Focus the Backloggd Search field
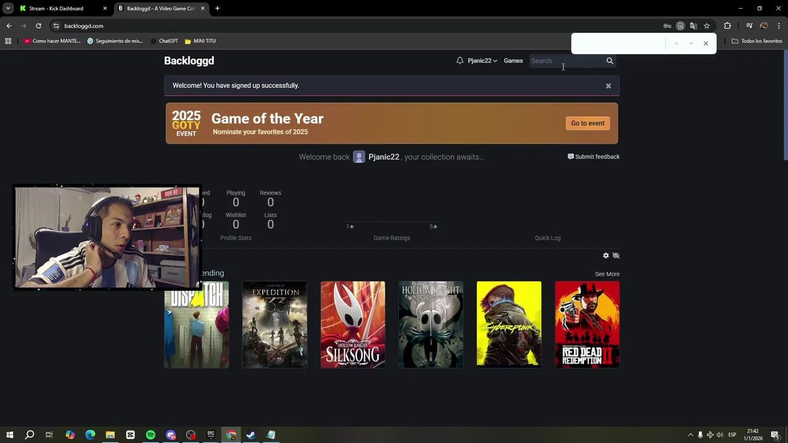Viewport: 788px width, 443px height. [x=566, y=60]
